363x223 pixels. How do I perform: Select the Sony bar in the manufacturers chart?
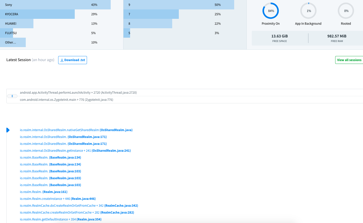pos(55,5)
